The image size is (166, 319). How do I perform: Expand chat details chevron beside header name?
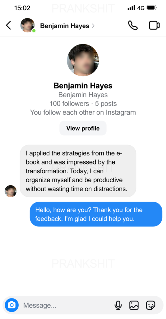(93, 26)
